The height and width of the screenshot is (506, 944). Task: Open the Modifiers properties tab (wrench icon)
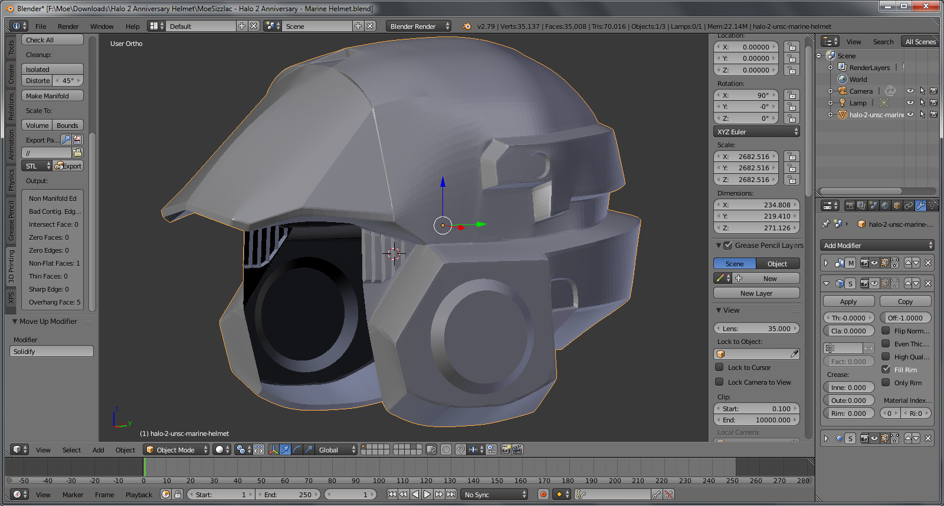pos(920,206)
